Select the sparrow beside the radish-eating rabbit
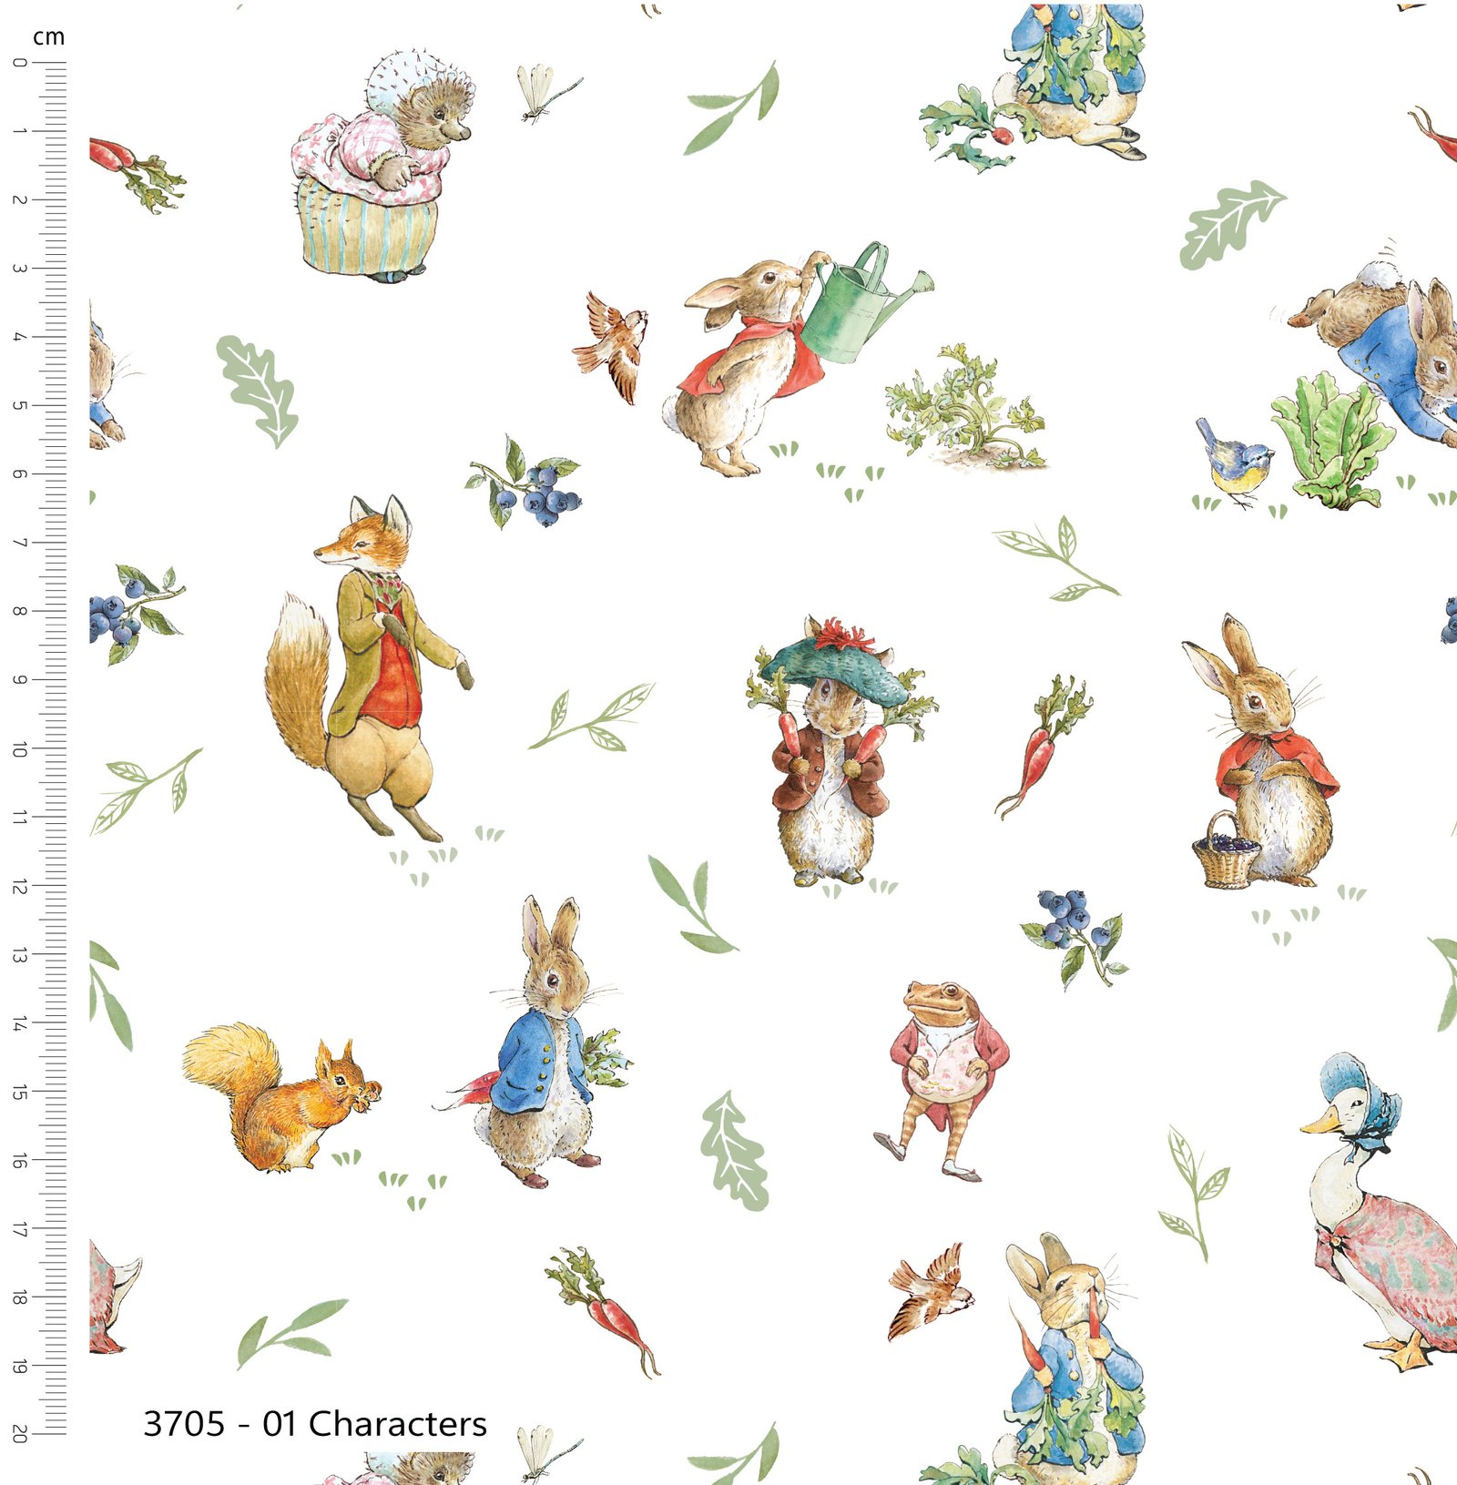Image resolution: width=1457 pixels, height=1485 pixels. pos(931,1291)
